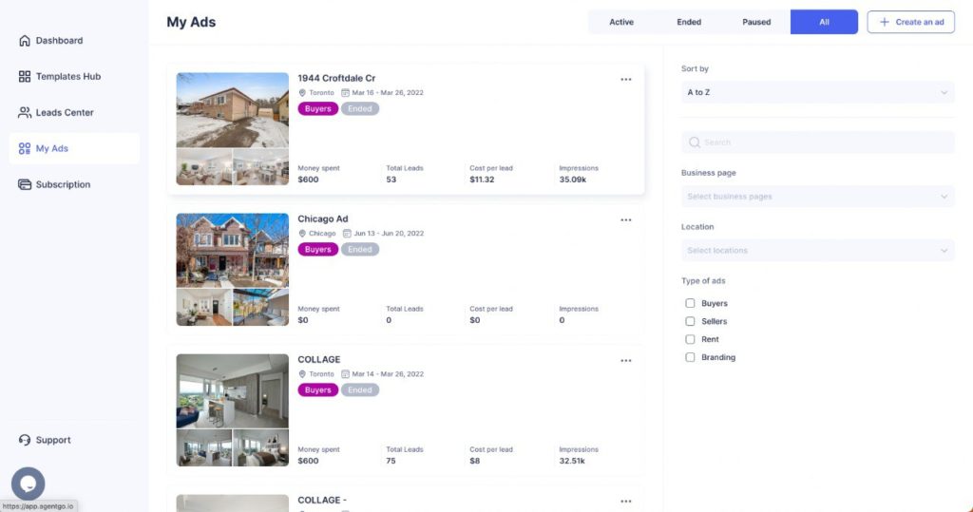Viewport: 973px width, 512px height.
Task: Click the Leads Center people icon
Action: coord(24,112)
